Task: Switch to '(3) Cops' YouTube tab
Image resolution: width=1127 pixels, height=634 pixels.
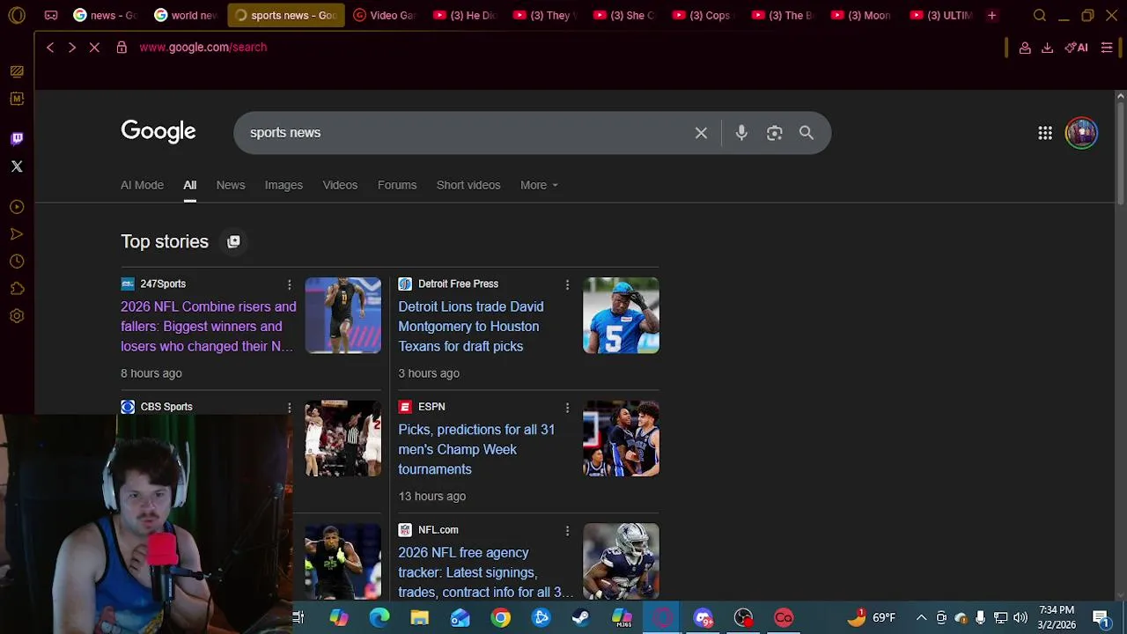Action: click(701, 15)
